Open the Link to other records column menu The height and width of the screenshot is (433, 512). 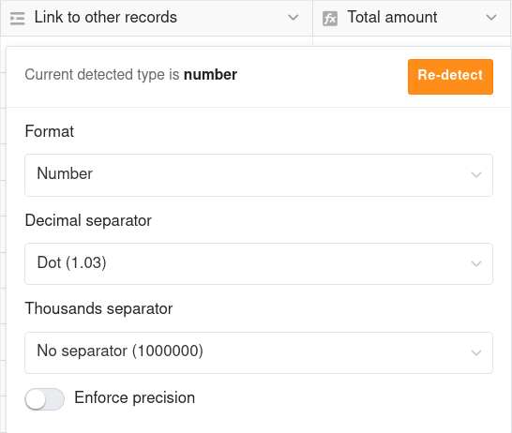293,17
